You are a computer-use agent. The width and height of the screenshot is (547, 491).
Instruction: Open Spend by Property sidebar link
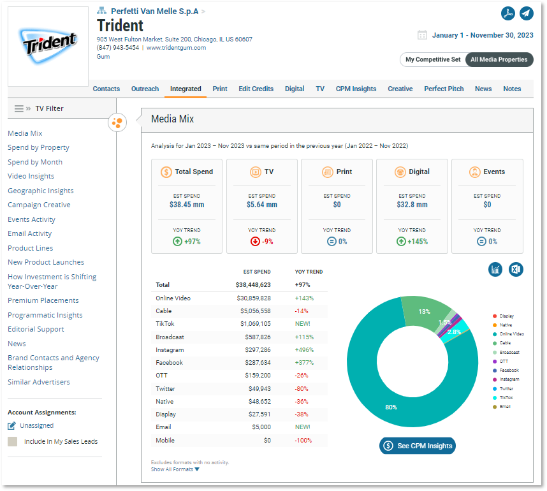click(38, 147)
